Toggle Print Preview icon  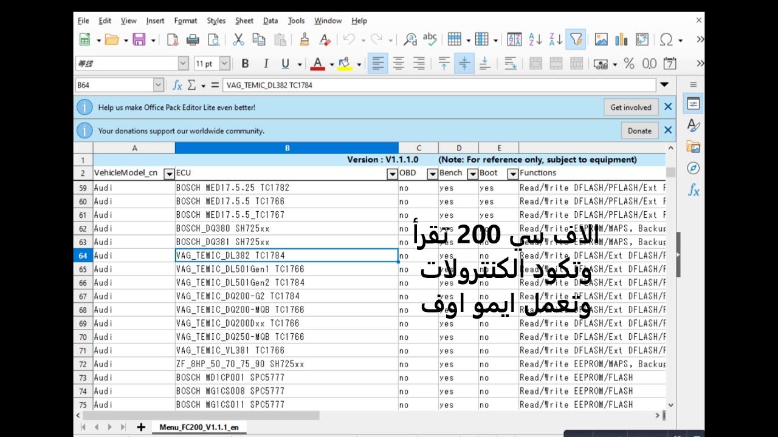213,39
